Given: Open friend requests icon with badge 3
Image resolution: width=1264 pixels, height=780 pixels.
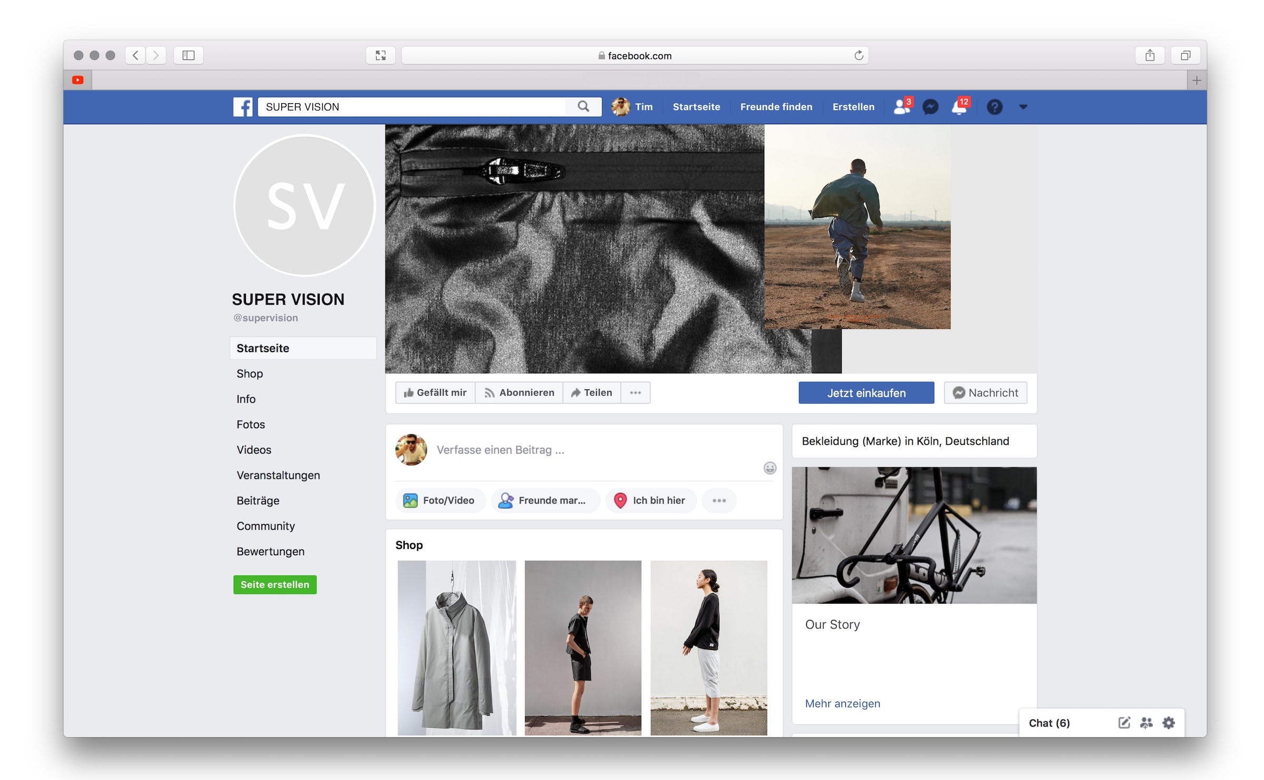Looking at the screenshot, I should coord(901,107).
